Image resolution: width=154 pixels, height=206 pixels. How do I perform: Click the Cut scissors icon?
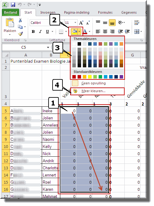(x=20, y=20)
